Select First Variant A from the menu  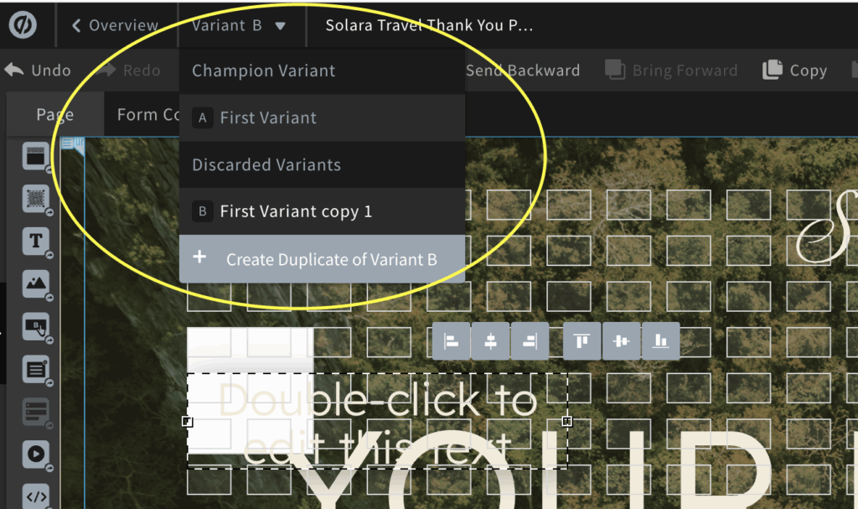pyautogui.click(x=322, y=117)
